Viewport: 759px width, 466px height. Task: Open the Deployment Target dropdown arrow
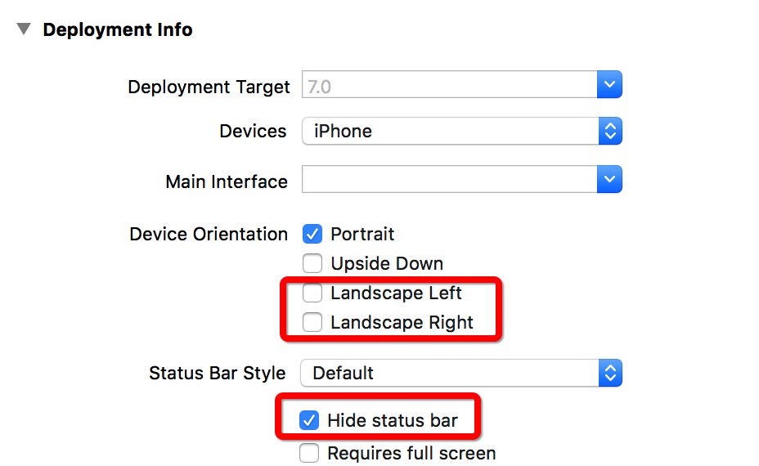coord(609,85)
